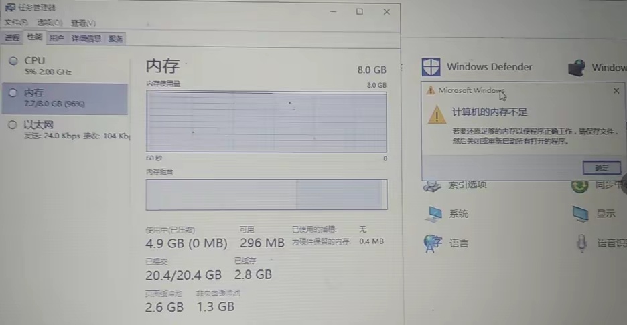627x325 pixels.
Task: Click the 同步中心 green sync icon
Action: pyautogui.click(x=579, y=186)
